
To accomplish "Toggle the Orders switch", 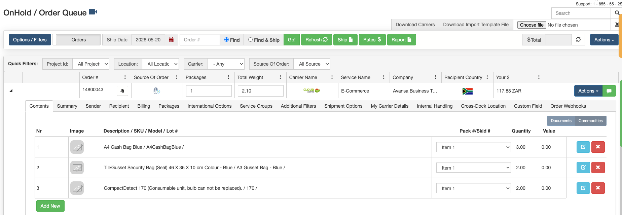I will point(77,40).
